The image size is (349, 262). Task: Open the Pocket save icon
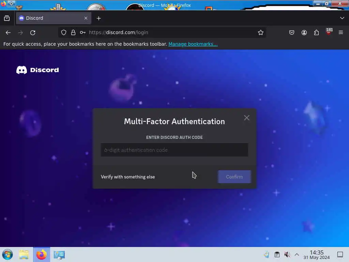[x=292, y=32]
